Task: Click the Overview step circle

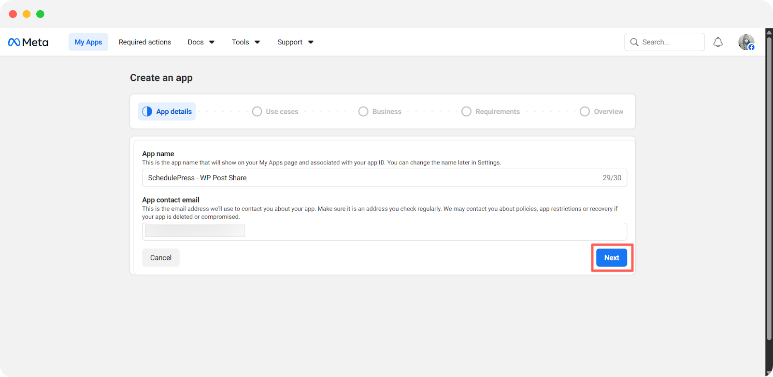Action: pos(585,111)
